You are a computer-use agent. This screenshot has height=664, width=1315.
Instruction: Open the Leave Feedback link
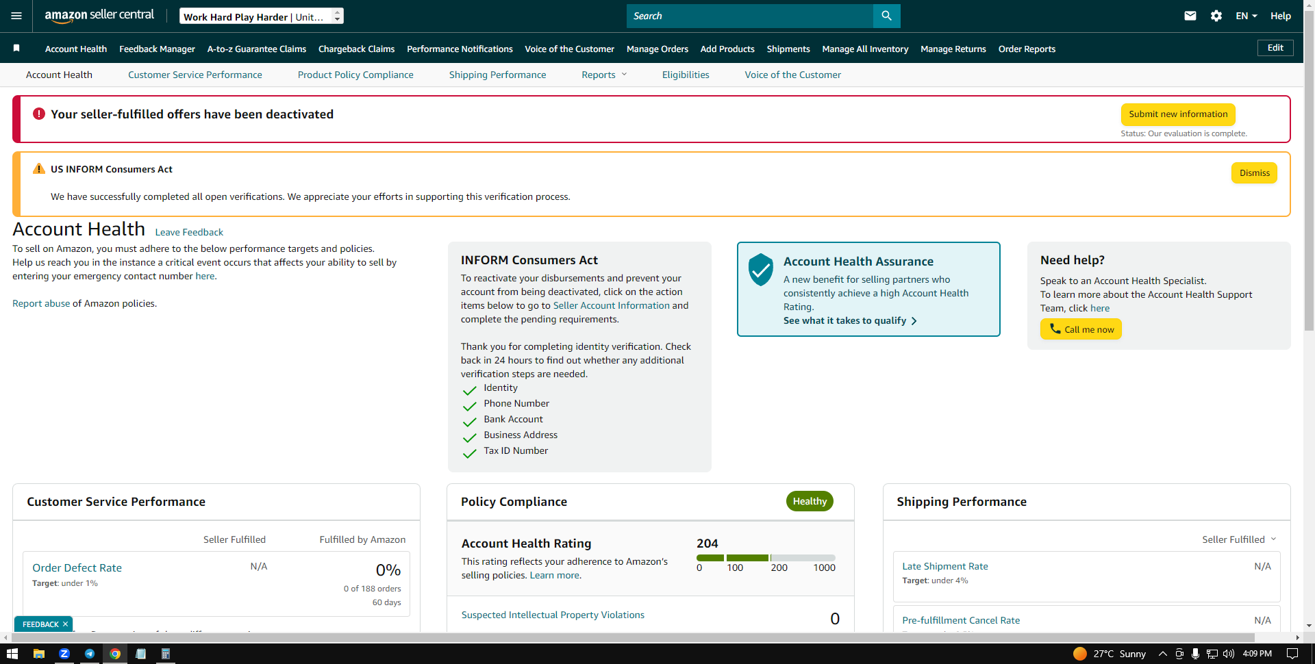(189, 232)
